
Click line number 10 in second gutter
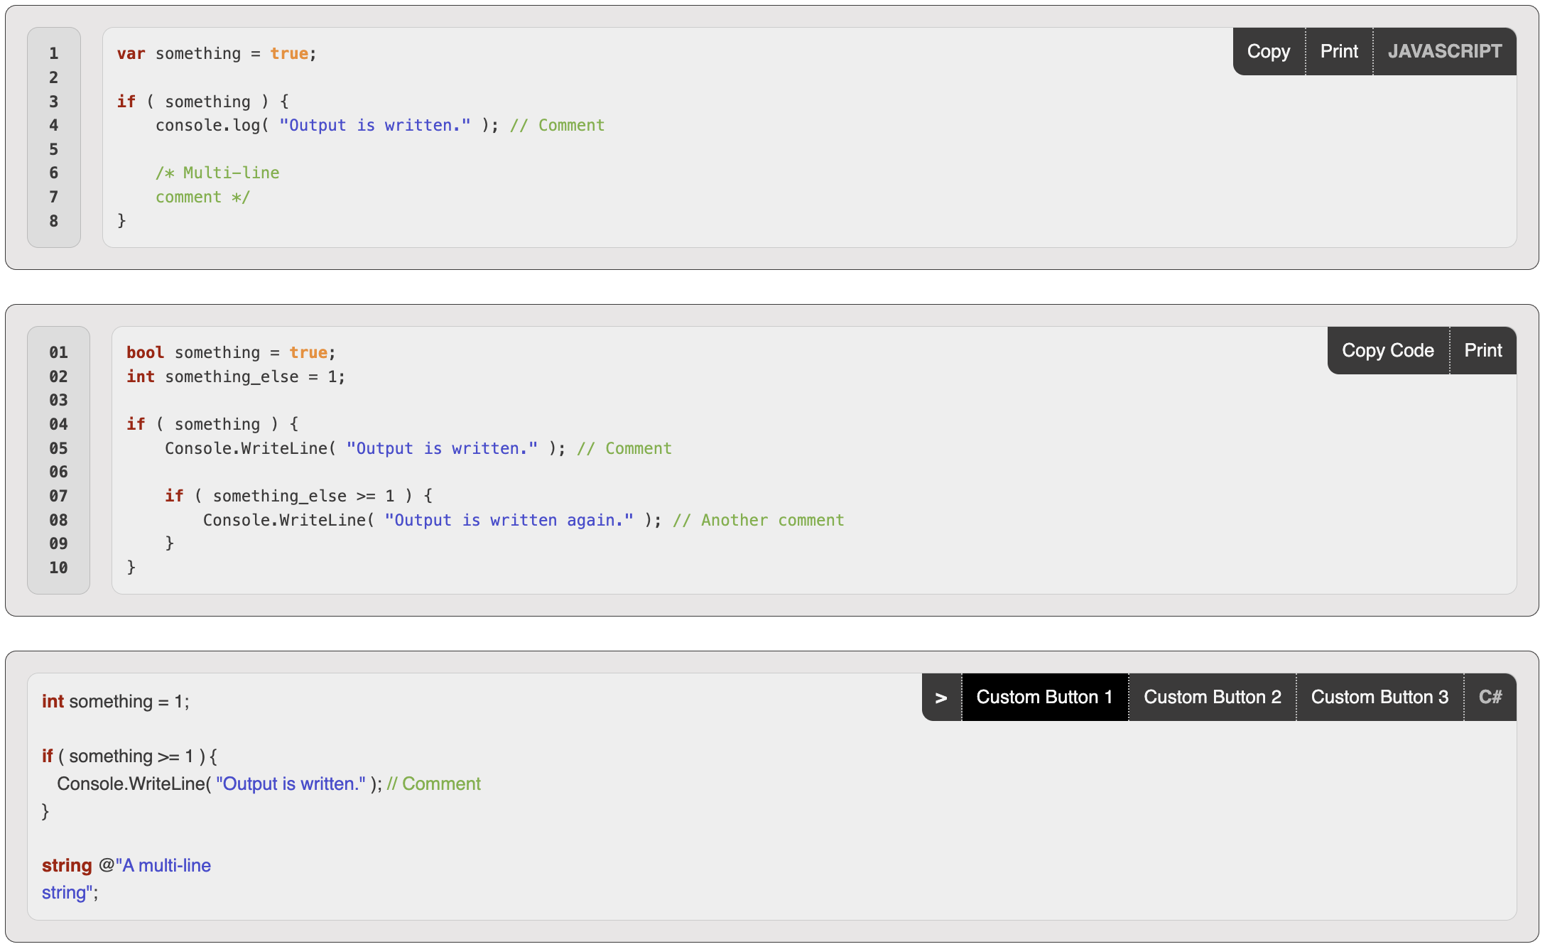pos(58,568)
